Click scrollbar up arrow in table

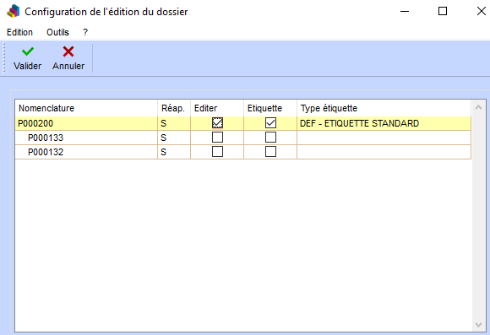point(478,108)
